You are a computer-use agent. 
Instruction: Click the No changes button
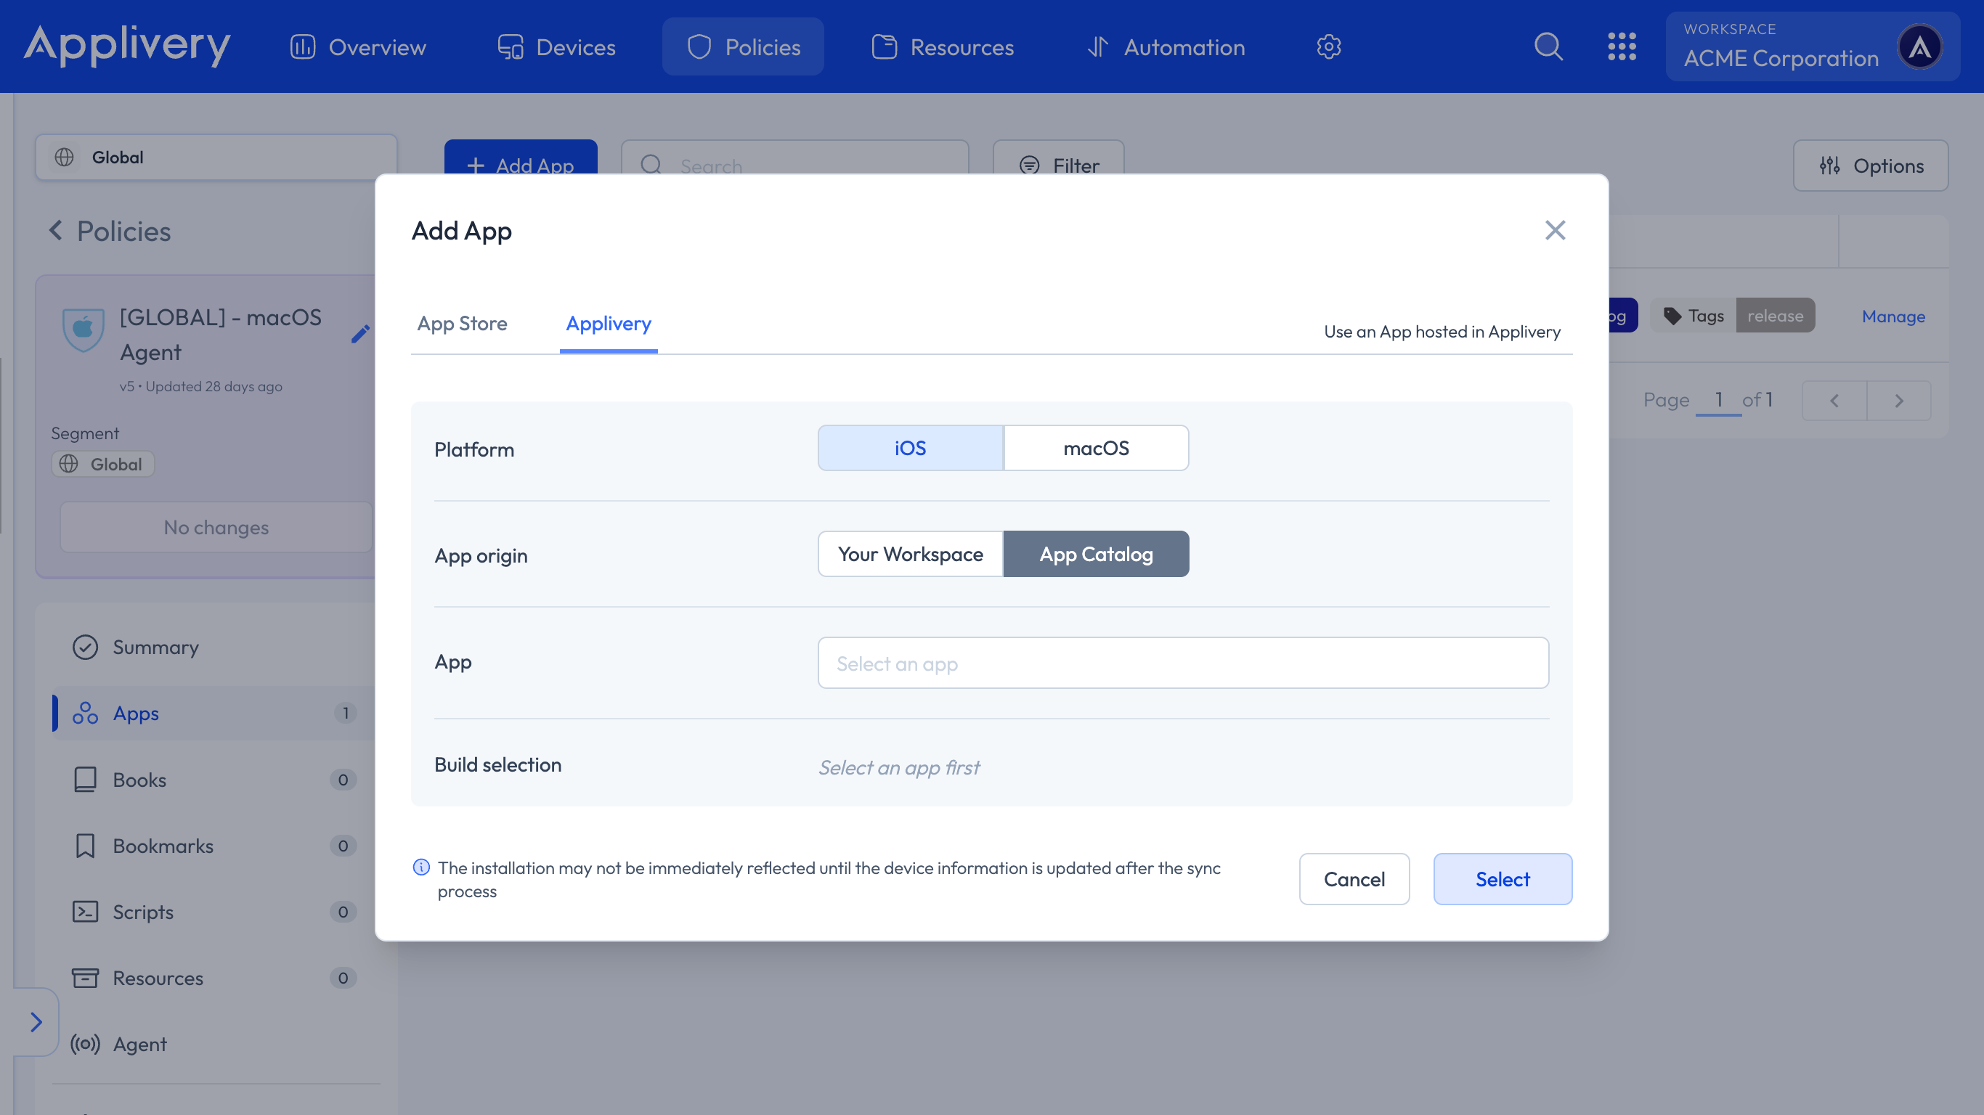point(216,528)
